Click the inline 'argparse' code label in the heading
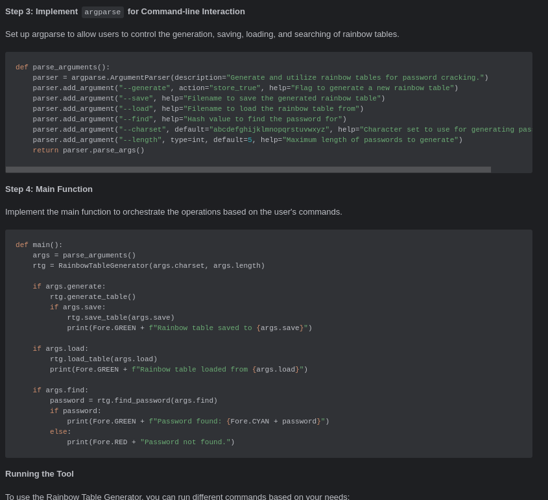 (102, 12)
